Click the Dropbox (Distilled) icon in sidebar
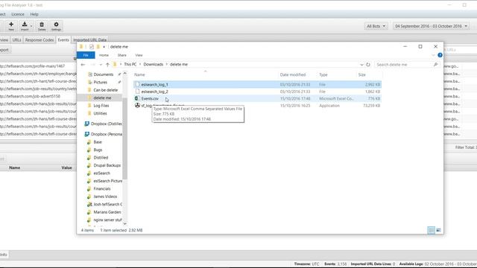Viewport: 477px width, 268px height. 86,124
